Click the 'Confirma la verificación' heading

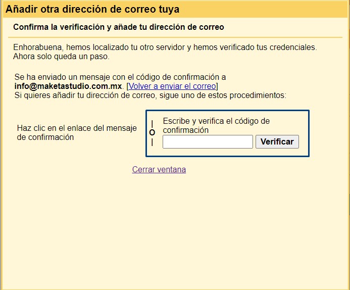tap(119, 27)
